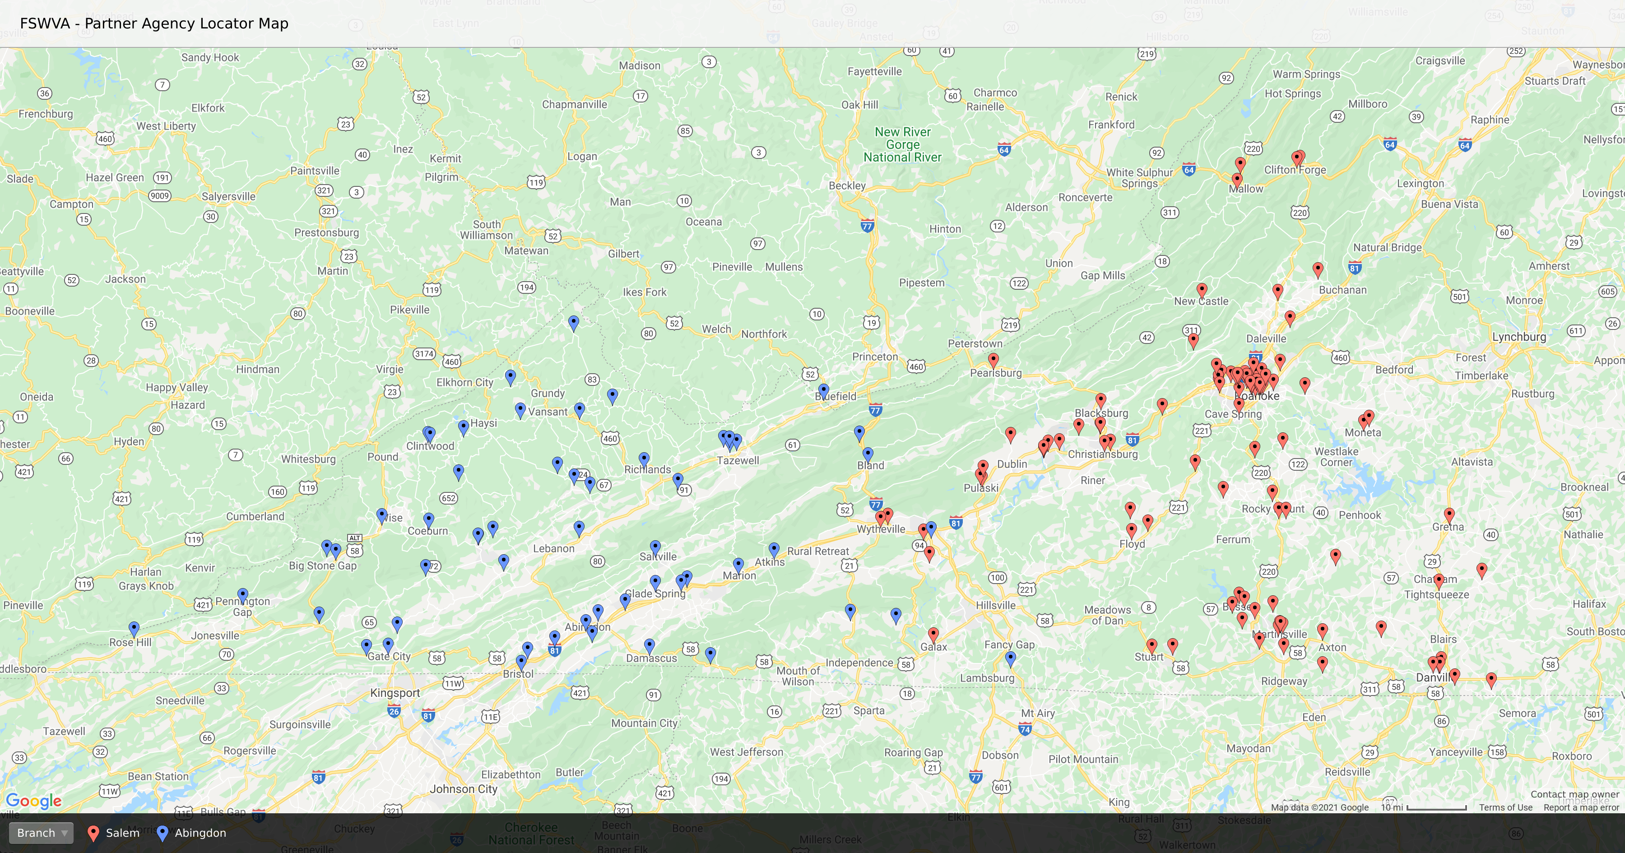The height and width of the screenshot is (853, 1625).
Task: Click the Lynchburg city label
Action: point(1519,337)
